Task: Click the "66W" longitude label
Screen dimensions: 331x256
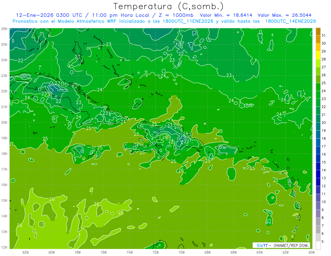Action: [x=234, y=252]
